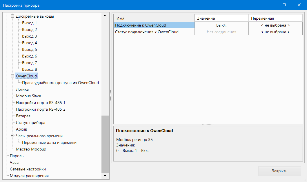
Task: Click the Значение column header
Action: coord(221,18)
